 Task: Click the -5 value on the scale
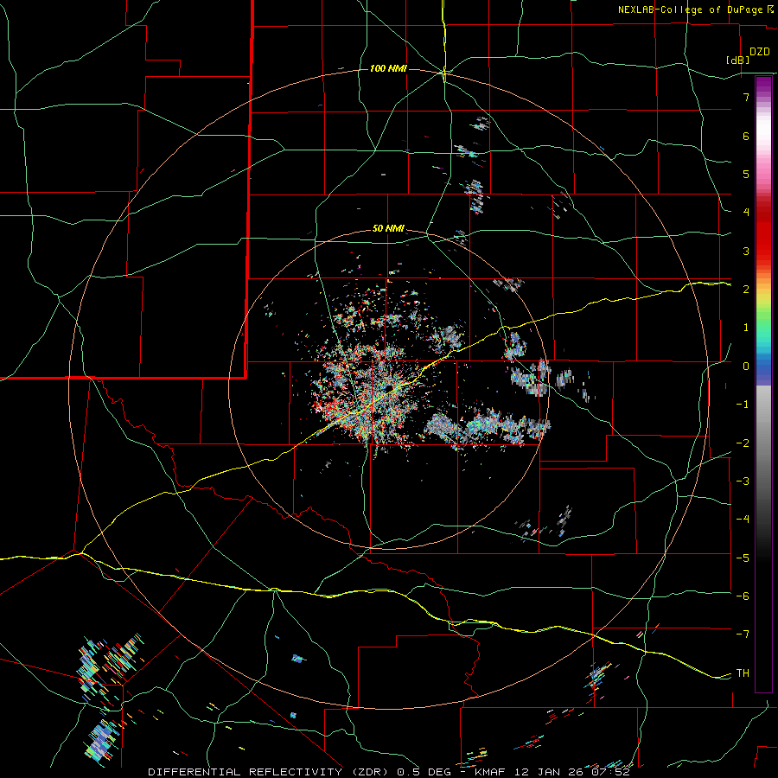pyautogui.click(x=743, y=558)
